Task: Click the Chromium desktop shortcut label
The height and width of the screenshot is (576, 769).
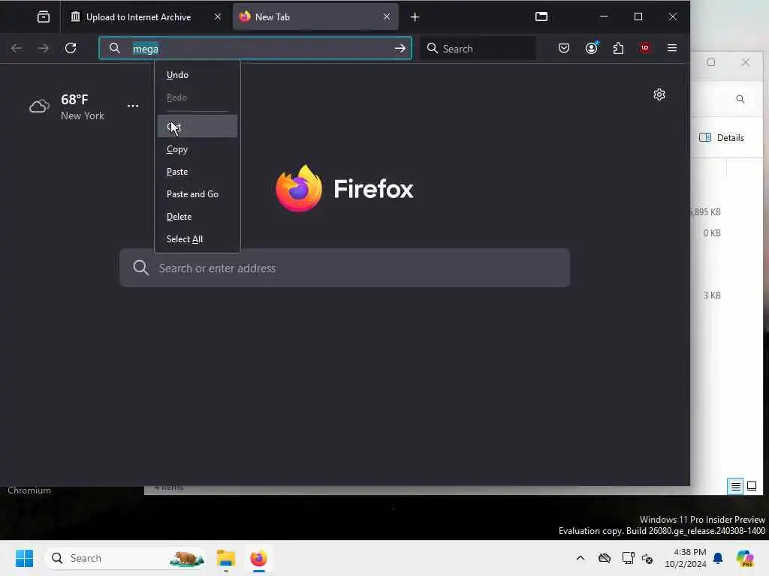Action: 29,490
